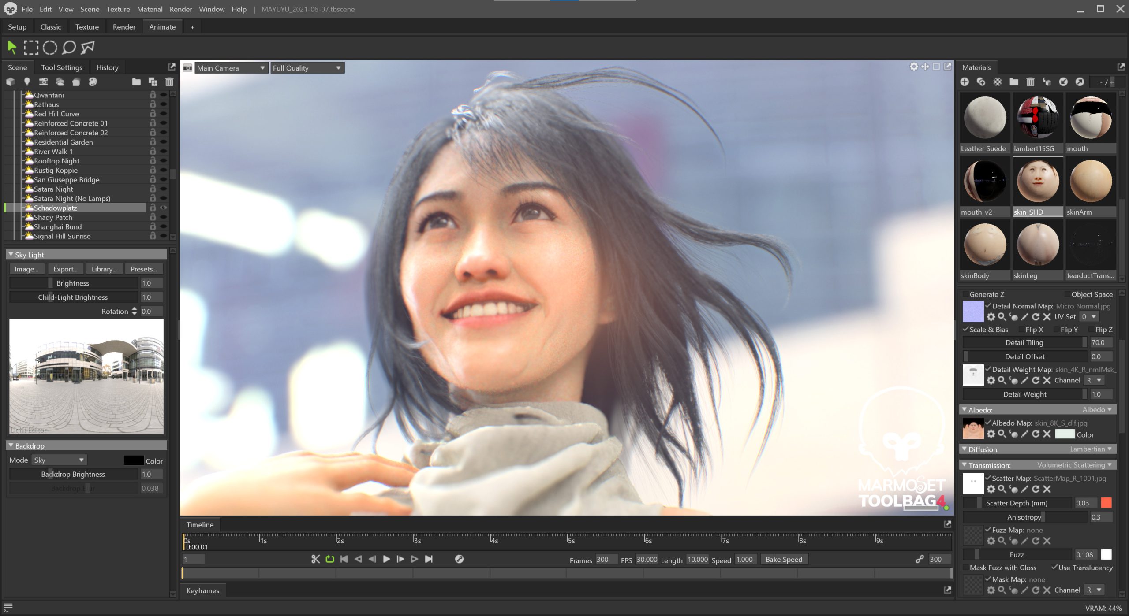The image size is (1129, 616).
Task: Collapse the Sky Light section
Action: 11,255
